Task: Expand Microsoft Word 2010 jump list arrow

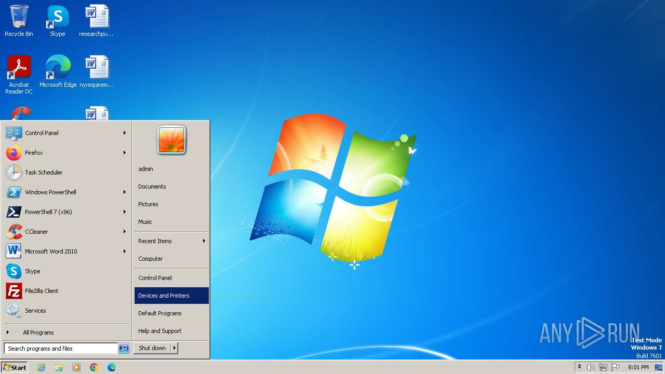Action: [x=125, y=251]
